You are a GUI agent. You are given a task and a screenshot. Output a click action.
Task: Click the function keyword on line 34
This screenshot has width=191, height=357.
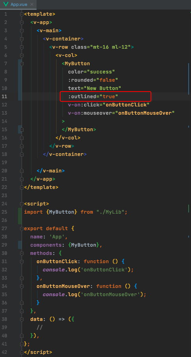[109, 286]
